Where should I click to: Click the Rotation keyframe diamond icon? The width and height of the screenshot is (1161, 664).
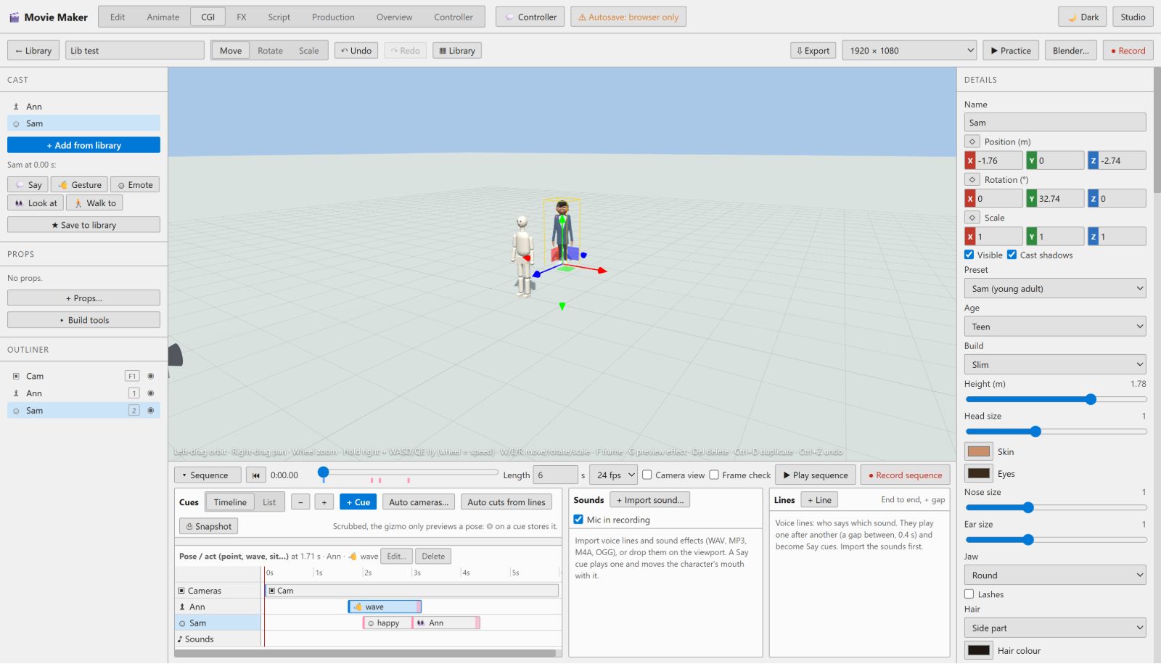point(972,179)
